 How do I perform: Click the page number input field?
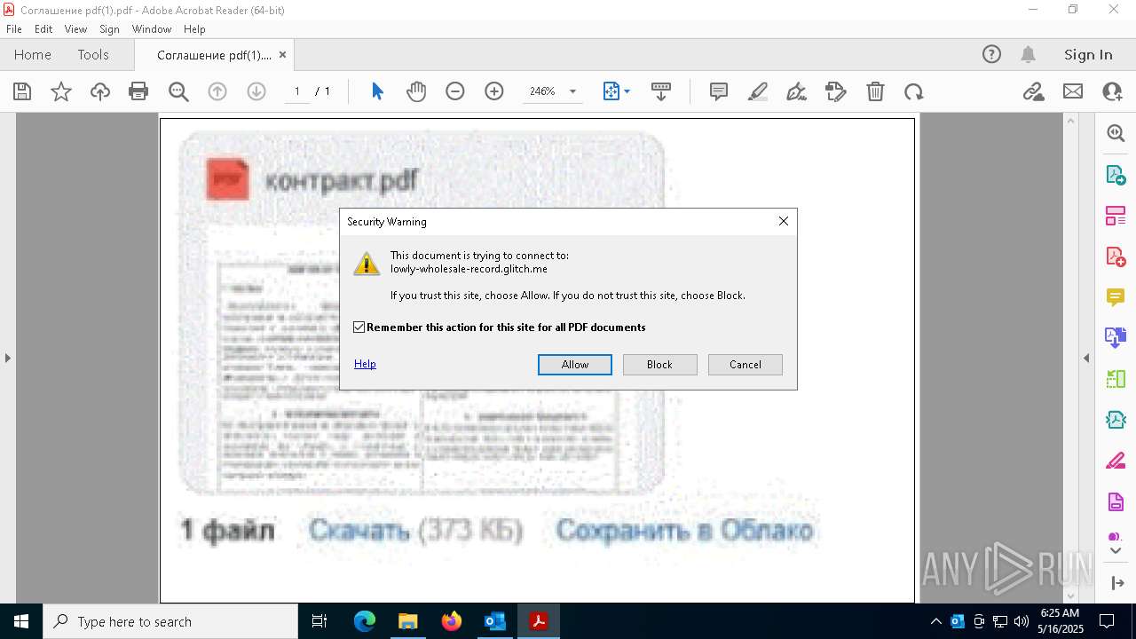point(297,91)
